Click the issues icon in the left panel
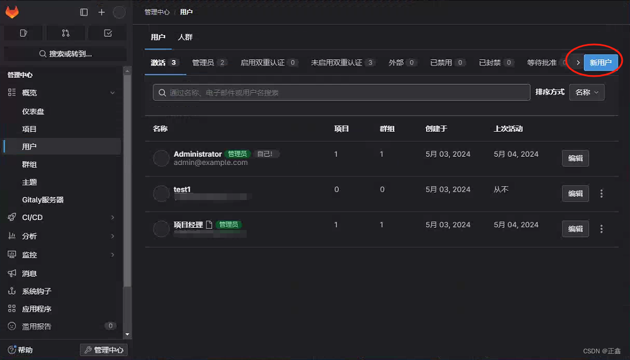The width and height of the screenshot is (630, 360). click(x=23, y=33)
